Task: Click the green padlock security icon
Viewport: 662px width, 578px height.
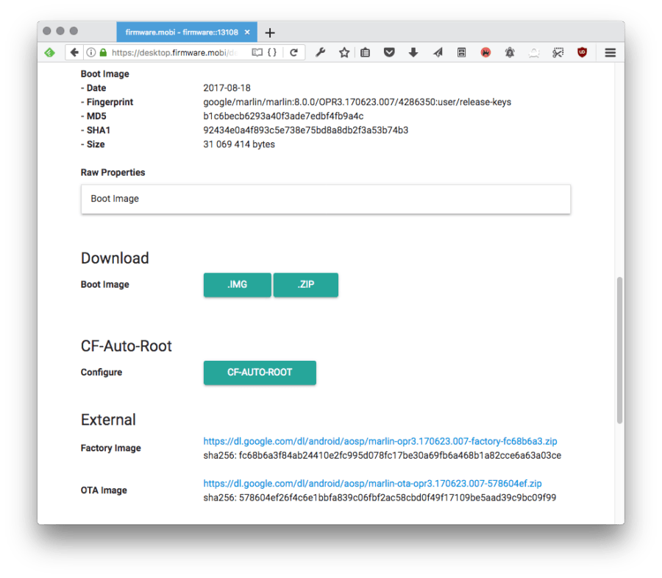Action: coord(103,52)
